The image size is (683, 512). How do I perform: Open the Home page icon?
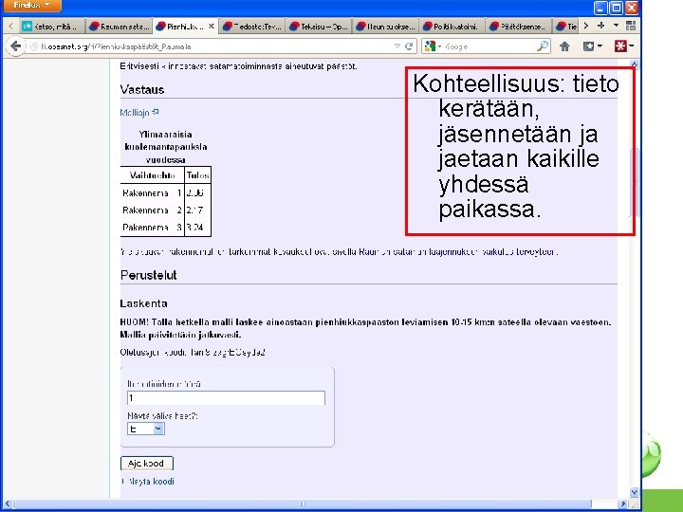564,46
